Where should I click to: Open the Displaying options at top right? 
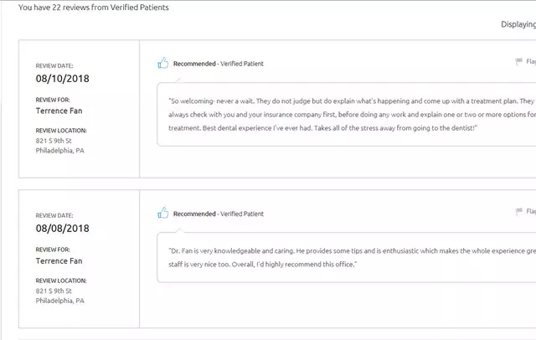pyautogui.click(x=518, y=24)
